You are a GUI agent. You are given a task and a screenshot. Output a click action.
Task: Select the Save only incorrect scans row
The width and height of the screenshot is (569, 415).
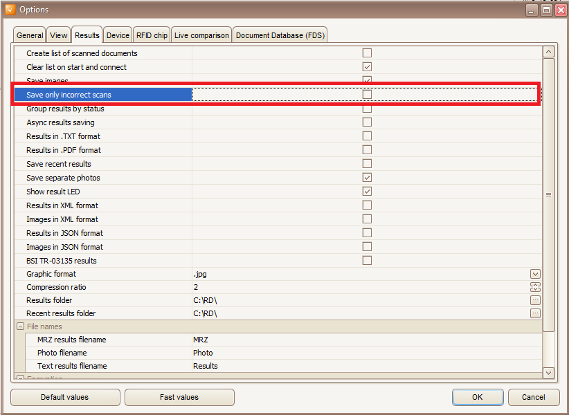coord(104,94)
